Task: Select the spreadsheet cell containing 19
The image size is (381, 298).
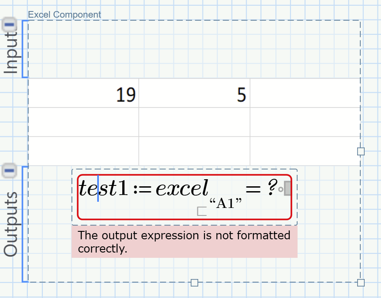Action: click(83, 94)
